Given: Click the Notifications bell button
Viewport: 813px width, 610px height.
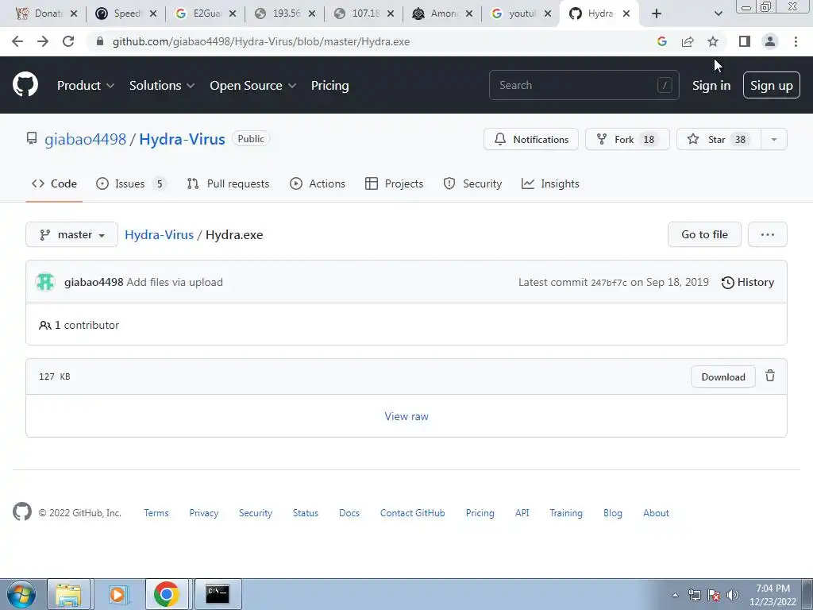Looking at the screenshot, I should 531,139.
